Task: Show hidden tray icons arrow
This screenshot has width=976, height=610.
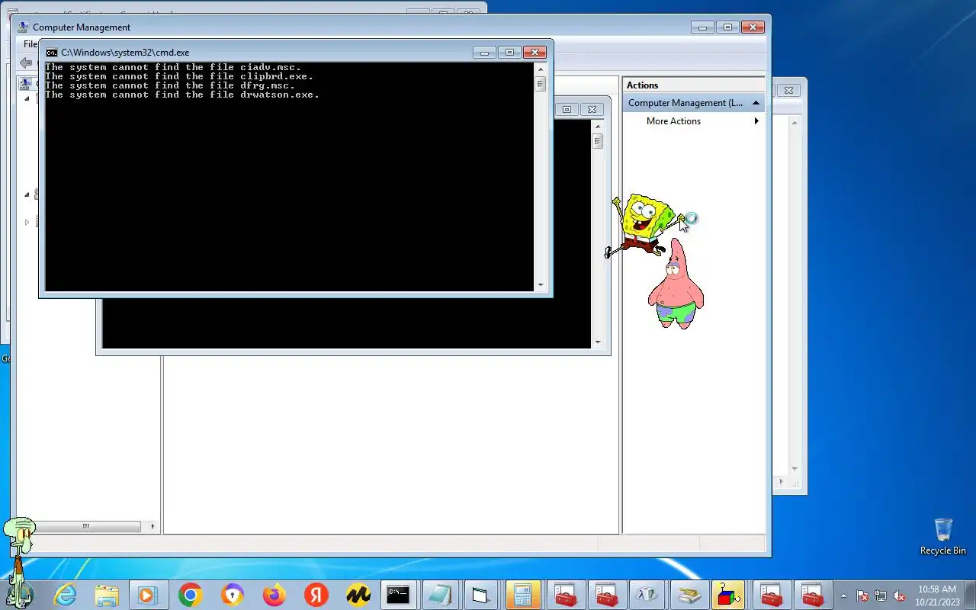Action: [843, 596]
